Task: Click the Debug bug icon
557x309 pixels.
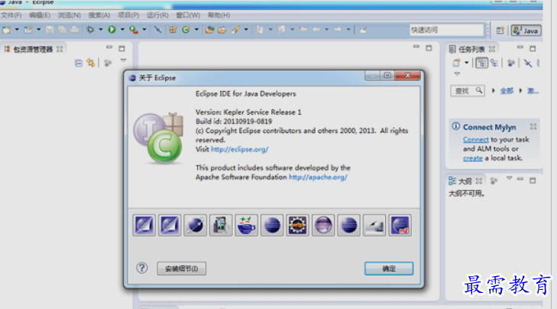Action: tap(90, 30)
